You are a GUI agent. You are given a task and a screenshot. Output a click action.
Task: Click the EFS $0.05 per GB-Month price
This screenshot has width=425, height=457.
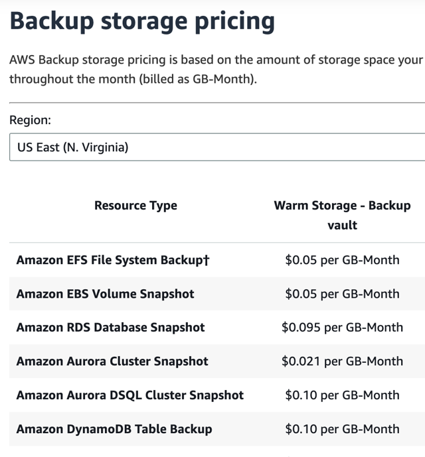pyautogui.click(x=342, y=260)
